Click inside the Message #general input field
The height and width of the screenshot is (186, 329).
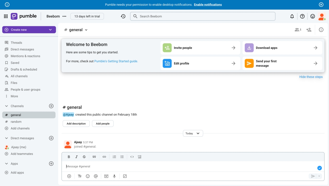[132, 166]
